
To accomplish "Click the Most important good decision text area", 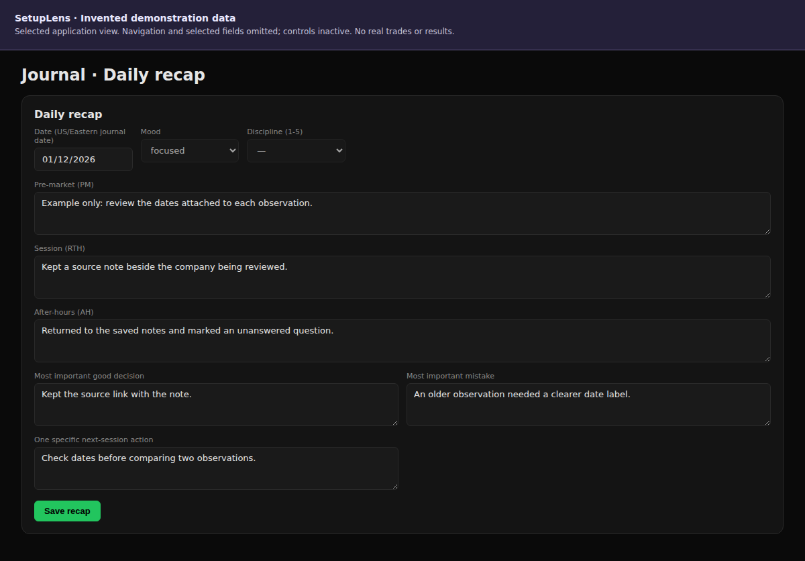I will coord(216,405).
